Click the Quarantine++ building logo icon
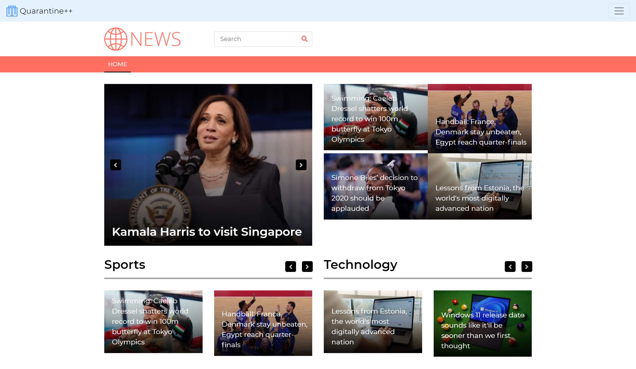 (12, 11)
